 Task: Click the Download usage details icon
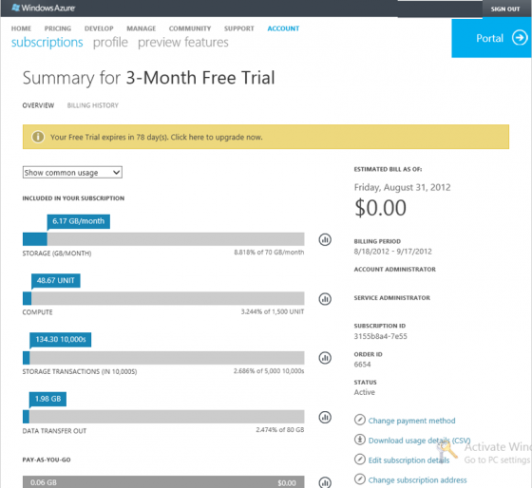360,440
